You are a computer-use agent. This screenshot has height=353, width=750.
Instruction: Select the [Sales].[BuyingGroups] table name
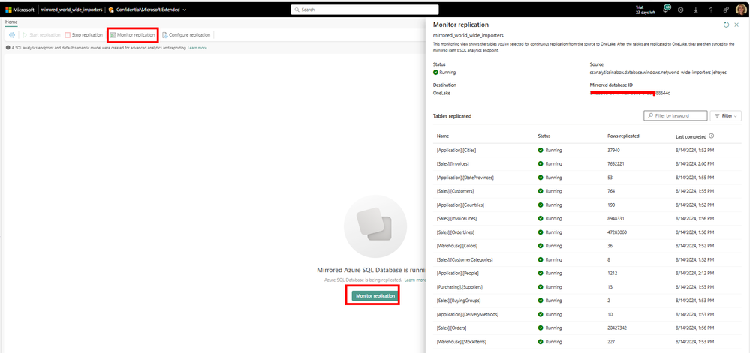(458, 301)
